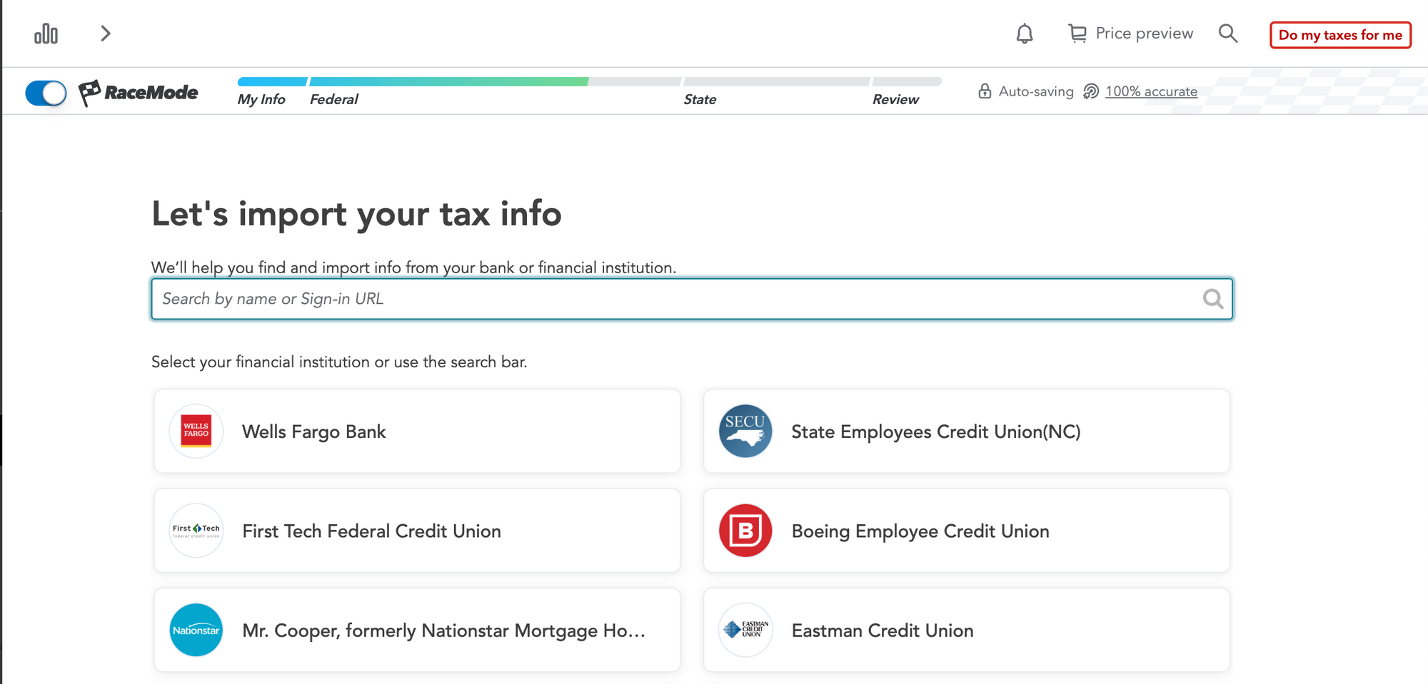Open the 100% accurate link
The height and width of the screenshot is (684, 1428).
1151,91
